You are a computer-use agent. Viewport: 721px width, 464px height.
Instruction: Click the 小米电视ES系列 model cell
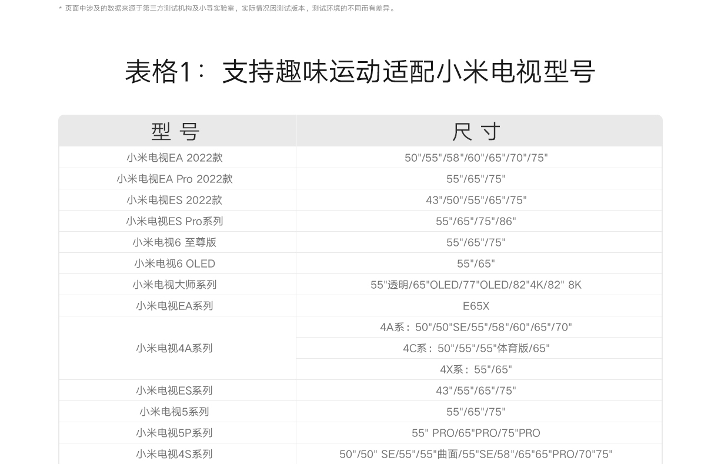pyautogui.click(x=175, y=390)
